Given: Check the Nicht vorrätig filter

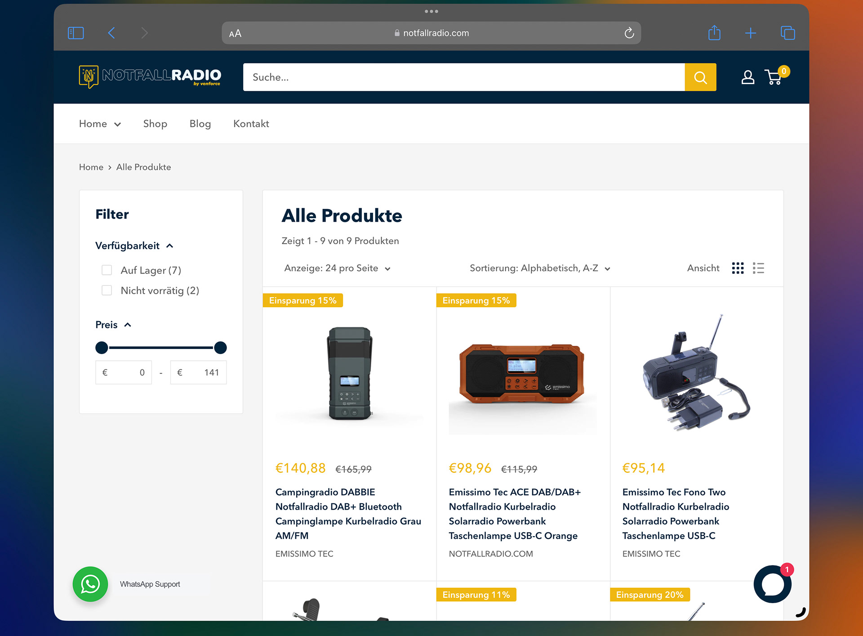Looking at the screenshot, I should [x=107, y=290].
